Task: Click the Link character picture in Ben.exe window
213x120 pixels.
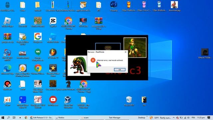Action: pyautogui.click(x=135, y=48)
